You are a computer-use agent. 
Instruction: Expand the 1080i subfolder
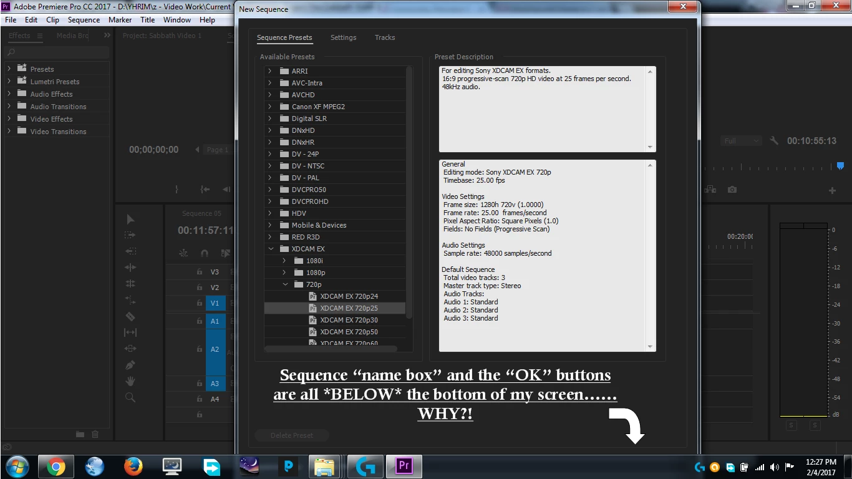[x=284, y=261]
